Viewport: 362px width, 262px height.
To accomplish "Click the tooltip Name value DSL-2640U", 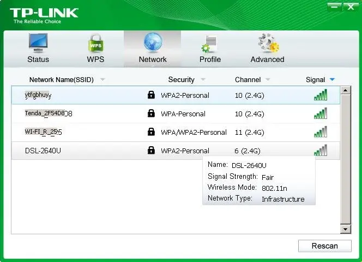I will pos(249,166).
